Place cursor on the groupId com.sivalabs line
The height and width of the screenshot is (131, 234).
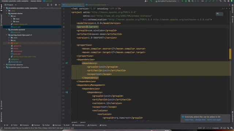[x=97, y=31]
